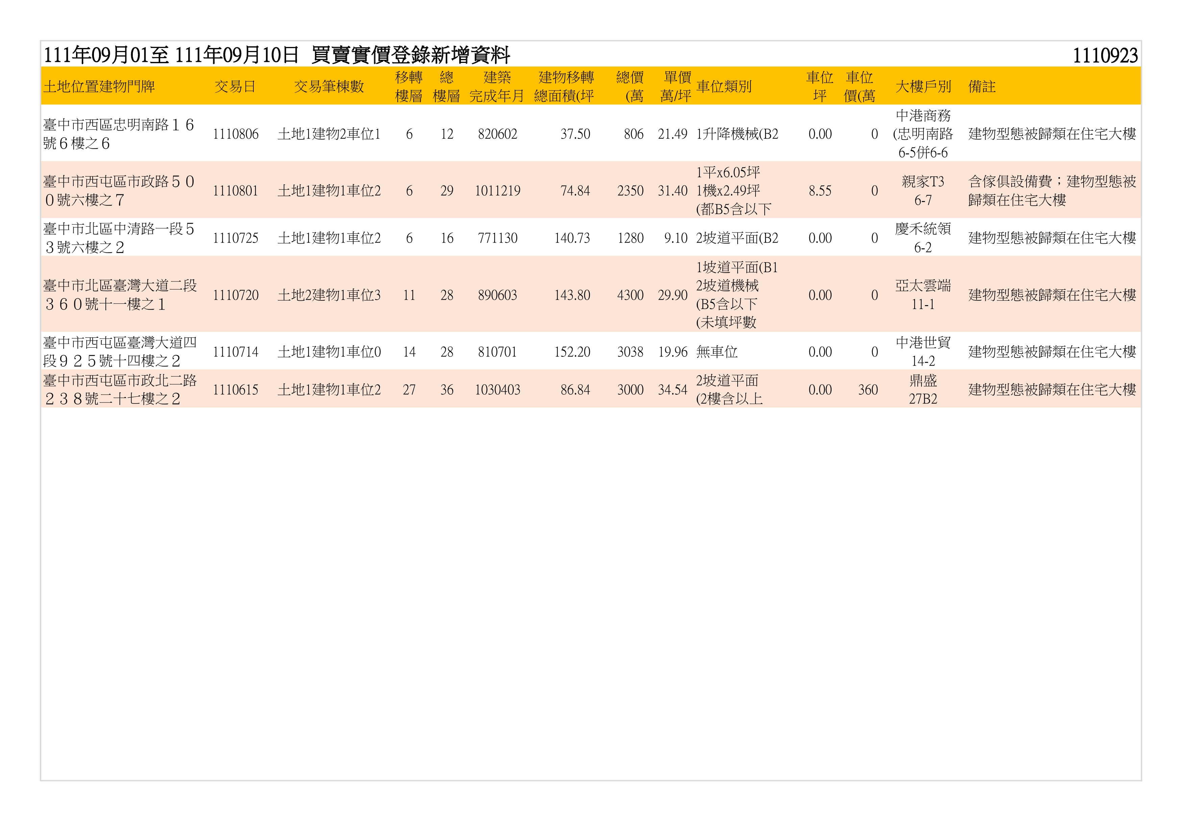Image resolution: width=1185 pixels, height=838 pixels.
Task: Click the '交易日' column header
Action: pyautogui.click(x=236, y=86)
